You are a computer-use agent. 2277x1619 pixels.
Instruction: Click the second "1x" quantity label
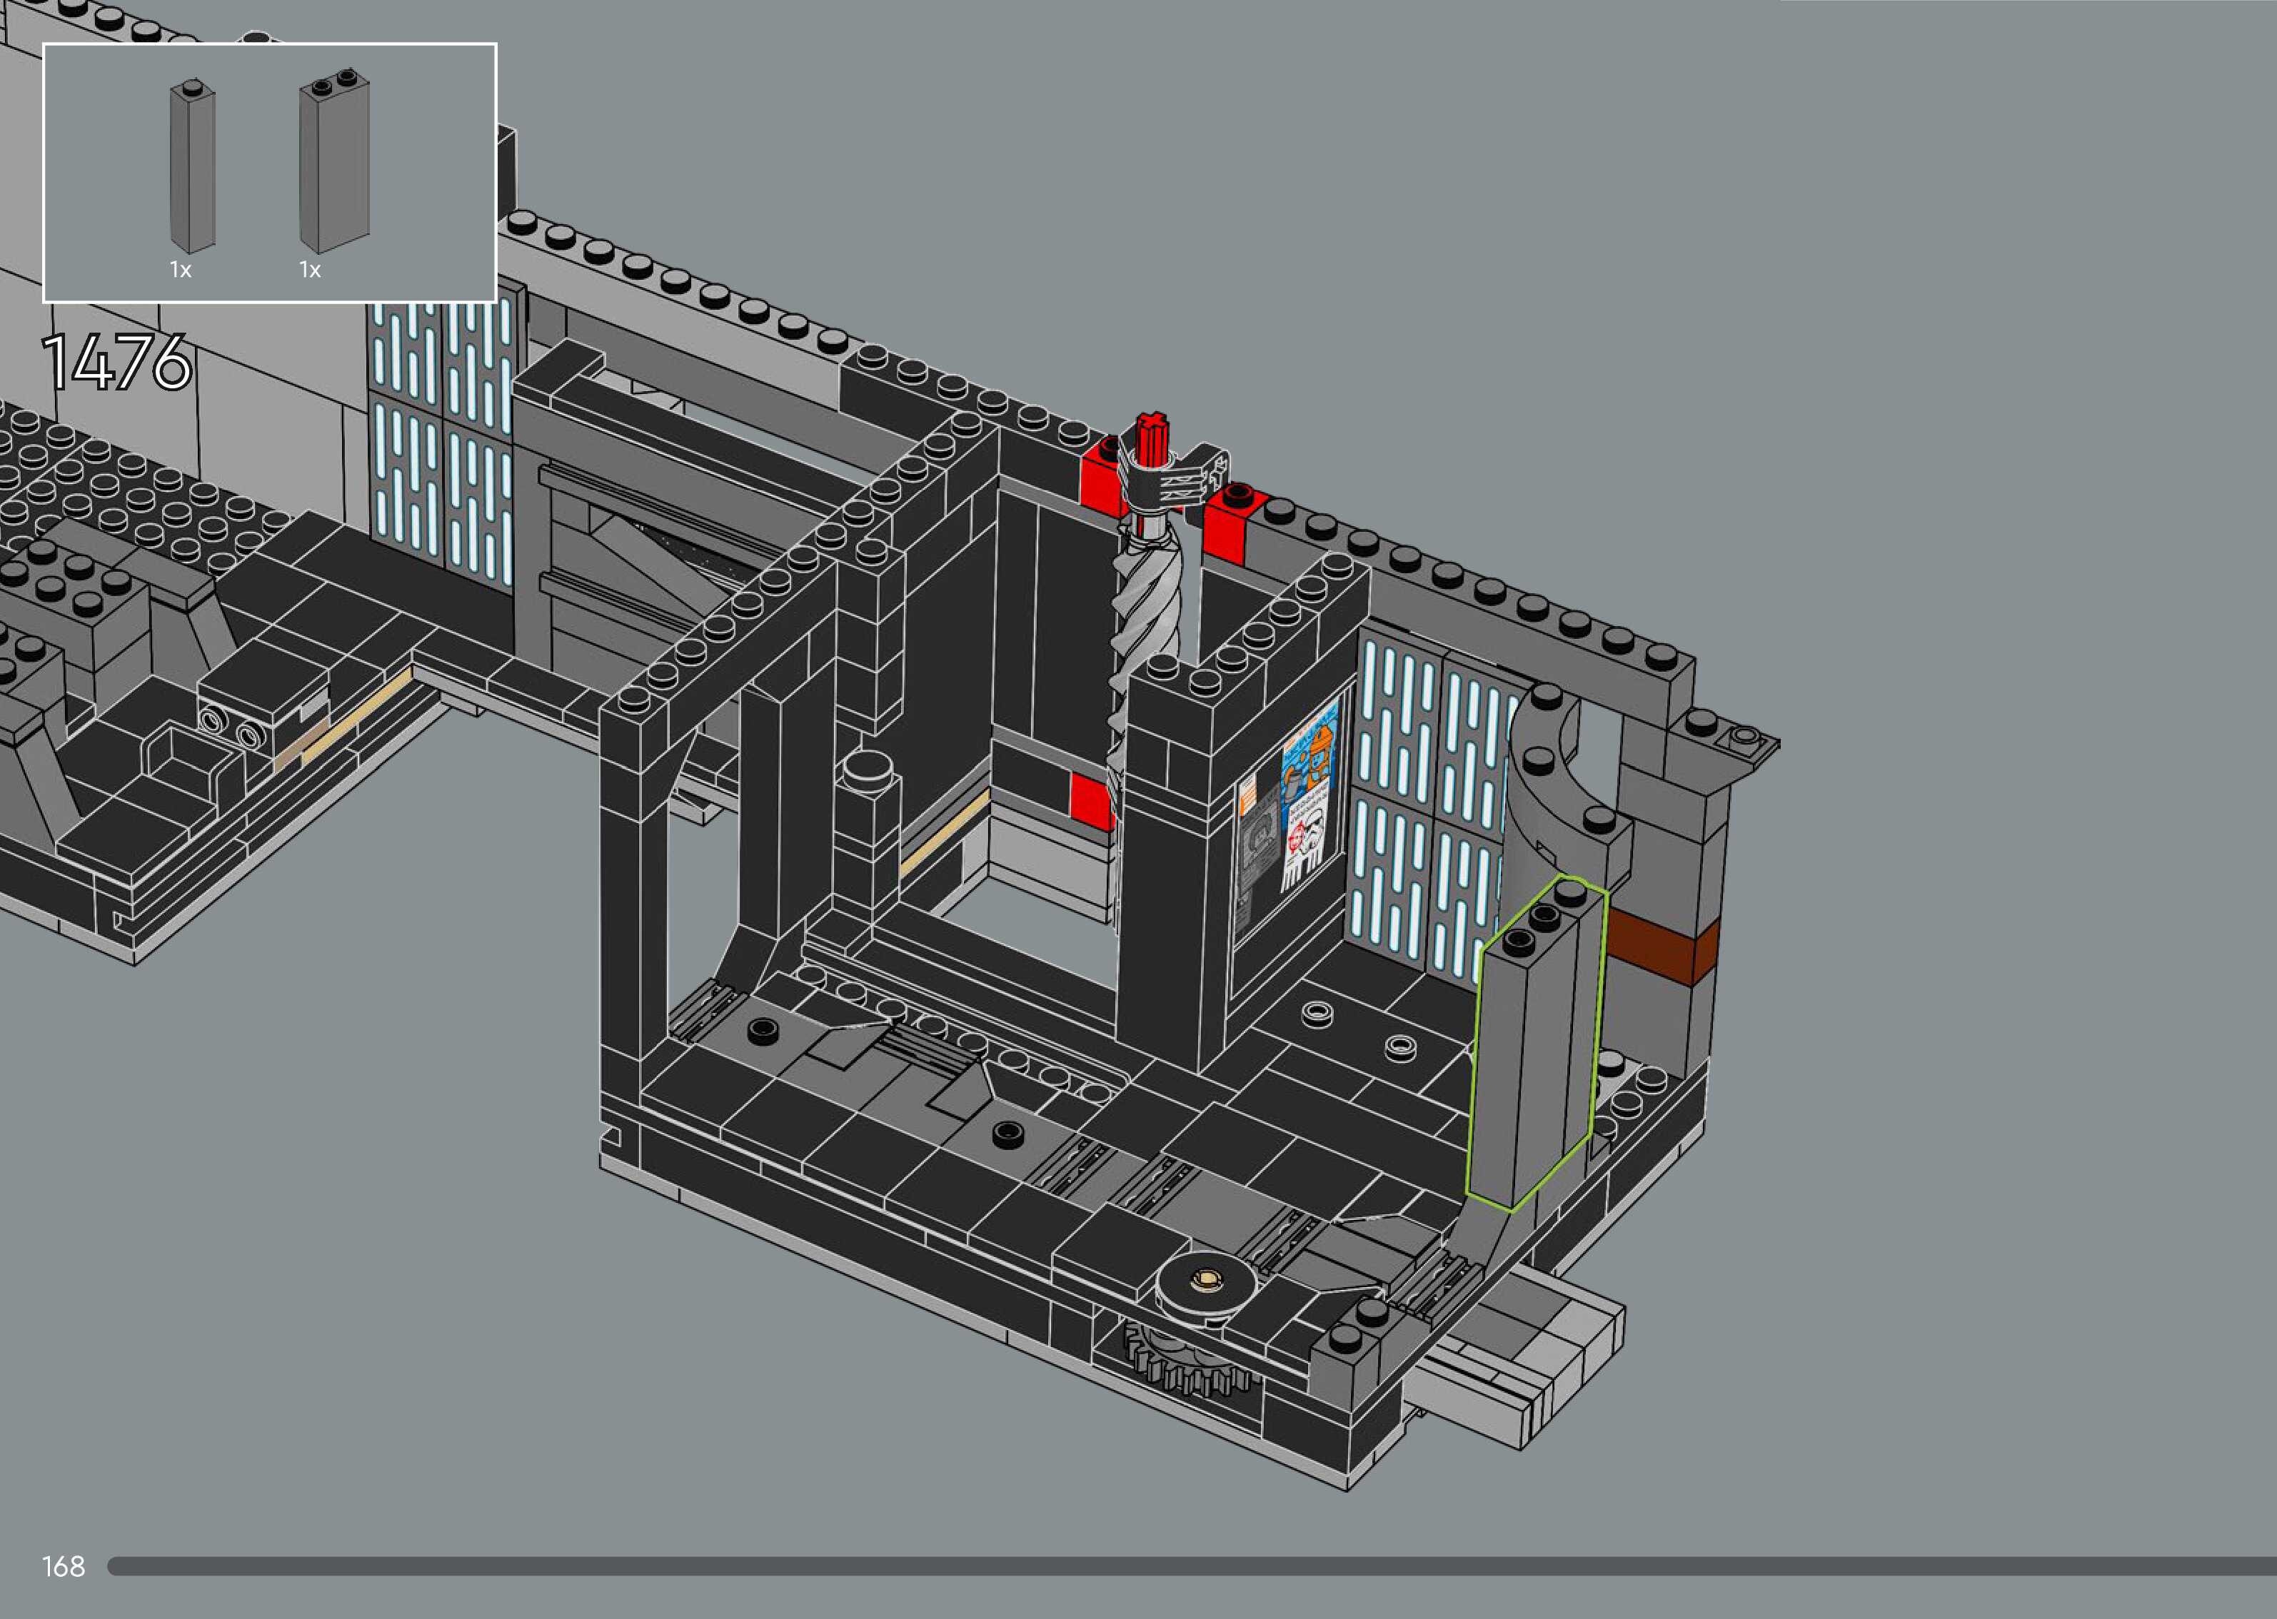point(310,270)
